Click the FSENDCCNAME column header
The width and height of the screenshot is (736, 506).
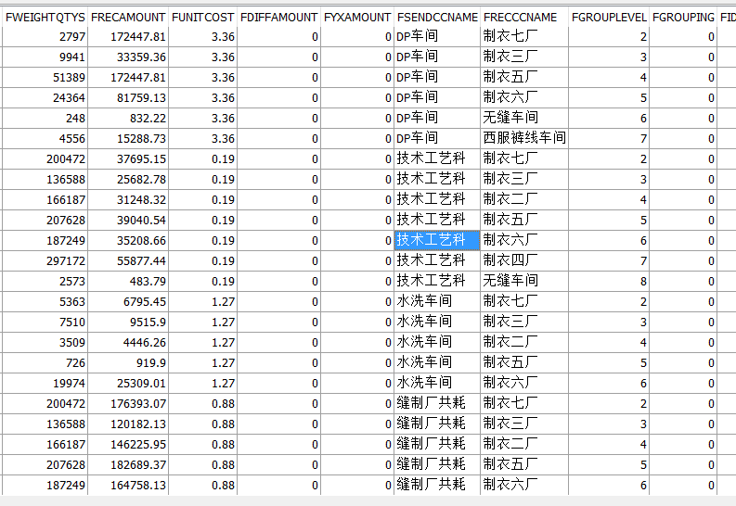click(x=437, y=18)
